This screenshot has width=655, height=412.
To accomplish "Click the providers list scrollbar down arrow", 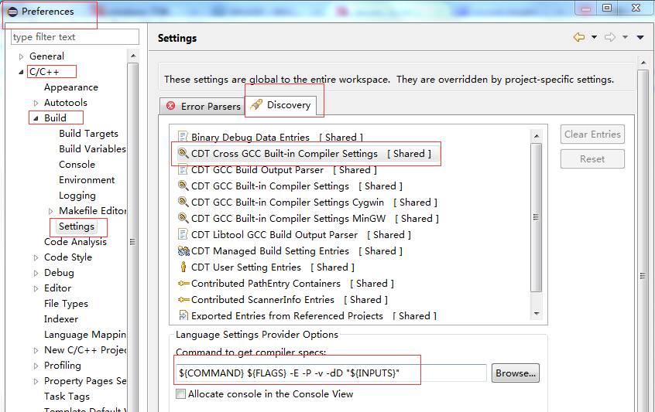I will (x=537, y=314).
